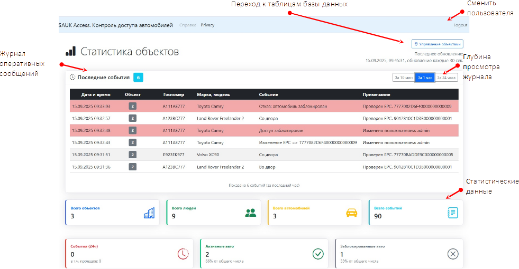The width and height of the screenshot is (519, 269).
Task: Click the Показано 6 событий footer text
Action: tap(264, 186)
